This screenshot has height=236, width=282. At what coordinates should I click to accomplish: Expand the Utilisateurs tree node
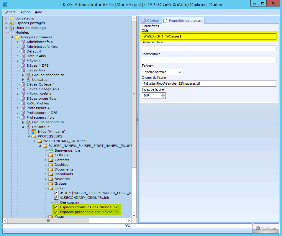coord(6,18)
